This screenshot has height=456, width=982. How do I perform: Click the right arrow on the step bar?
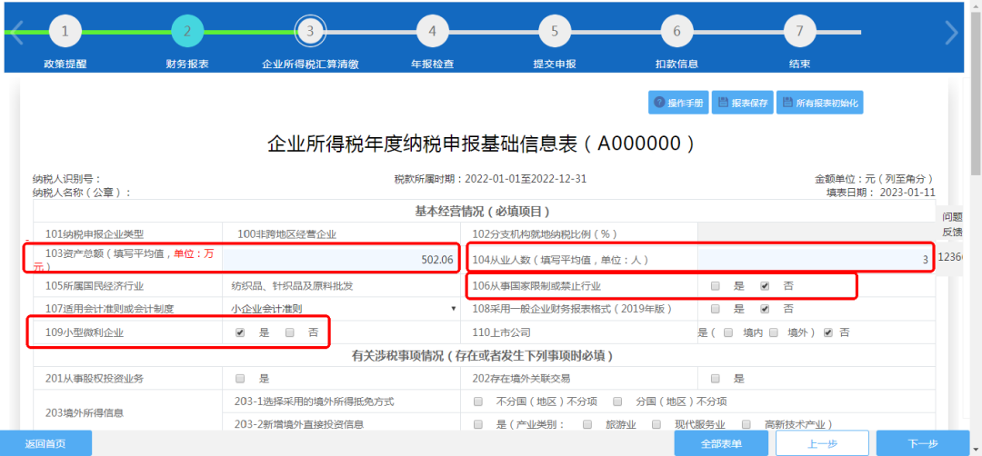(x=951, y=33)
